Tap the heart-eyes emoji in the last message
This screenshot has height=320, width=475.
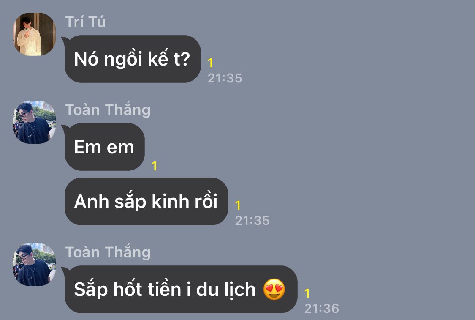(x=274, y=290)
